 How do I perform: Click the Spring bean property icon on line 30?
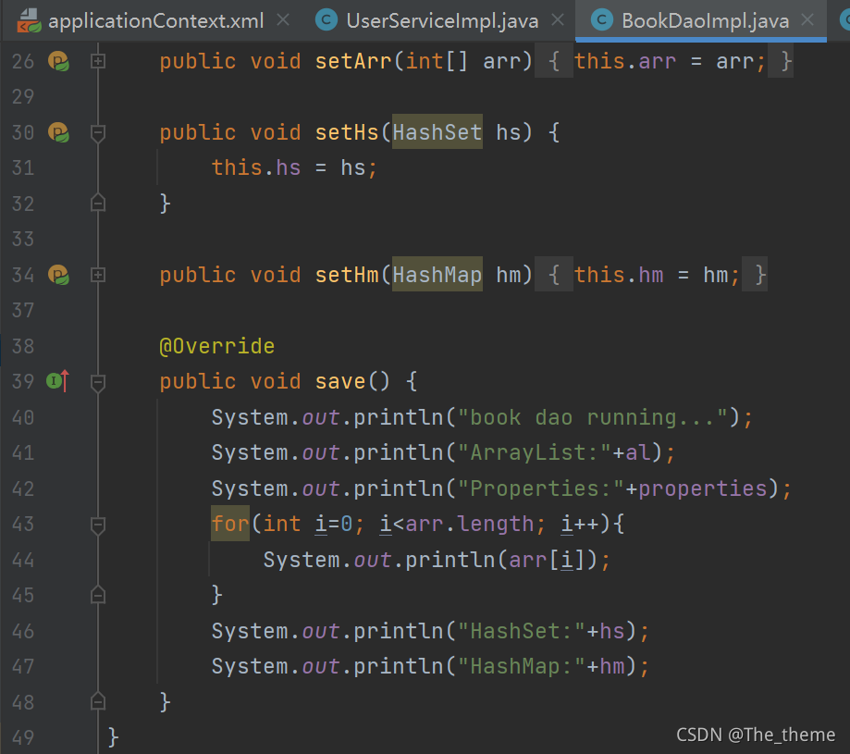coord(58,132)
